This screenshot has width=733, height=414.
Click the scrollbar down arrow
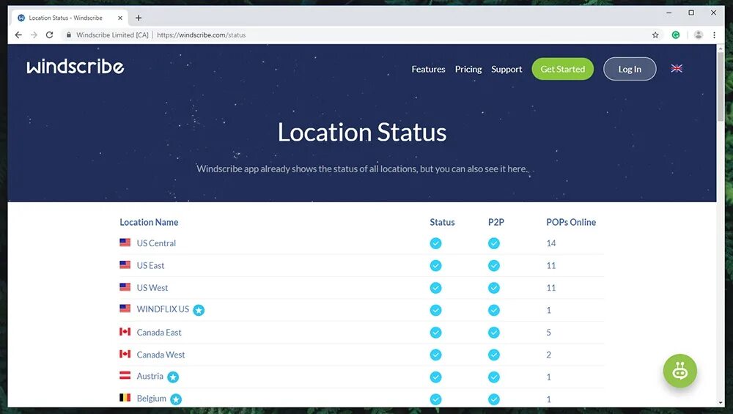click(721, 403)
